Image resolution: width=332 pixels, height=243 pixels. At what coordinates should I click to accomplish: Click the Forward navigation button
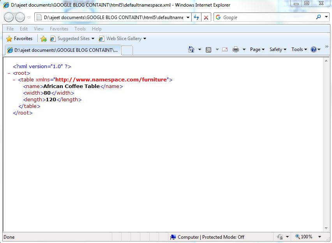click(x=20, y=18)
